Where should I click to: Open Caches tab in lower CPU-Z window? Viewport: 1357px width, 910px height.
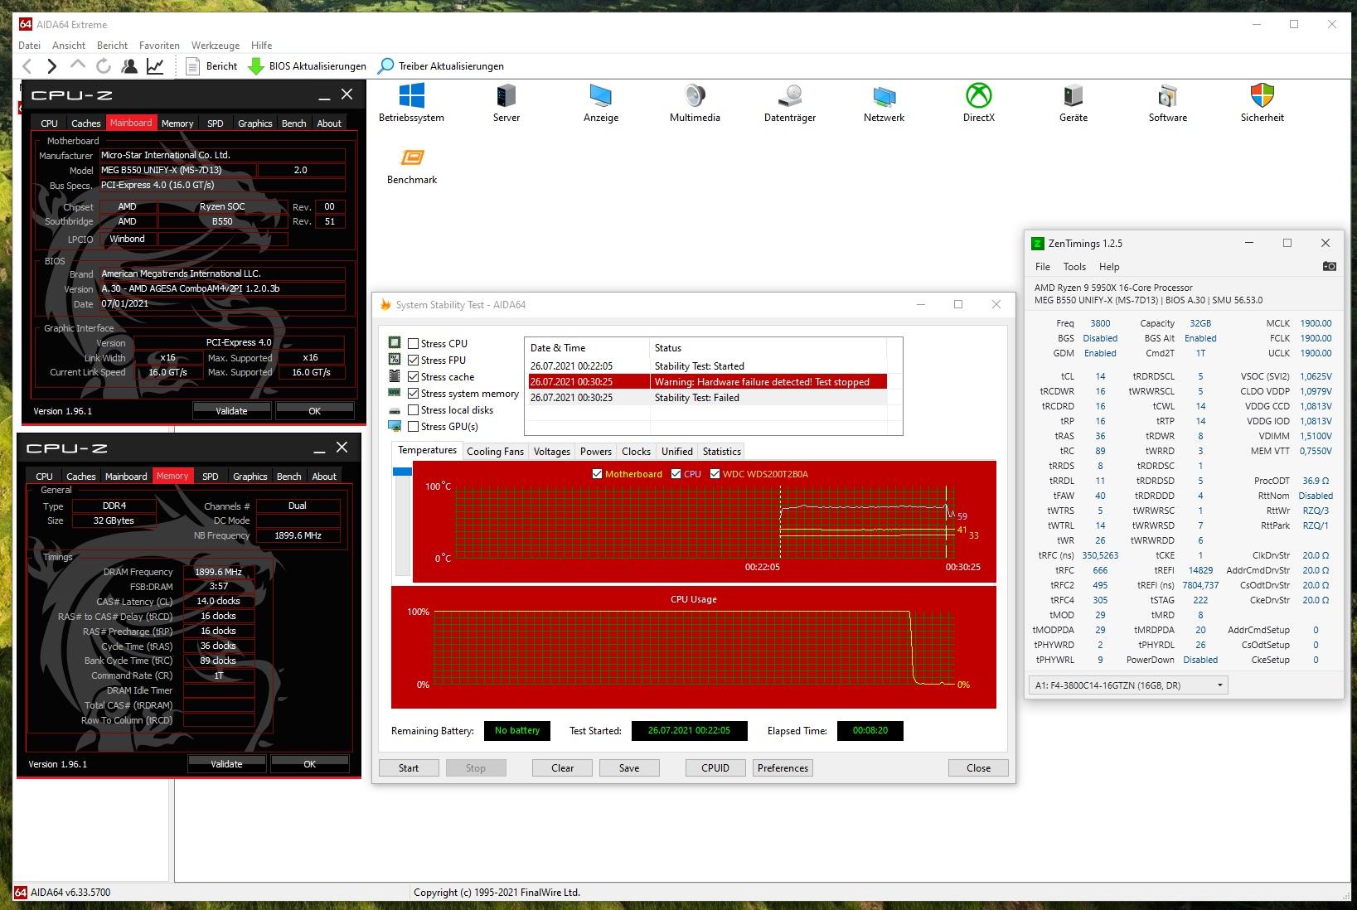pyautogui.click(x=80, y=477)
